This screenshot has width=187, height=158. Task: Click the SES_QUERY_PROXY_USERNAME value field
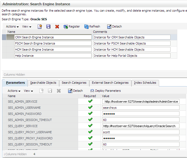pyautogui.click(x=141, y=132)
